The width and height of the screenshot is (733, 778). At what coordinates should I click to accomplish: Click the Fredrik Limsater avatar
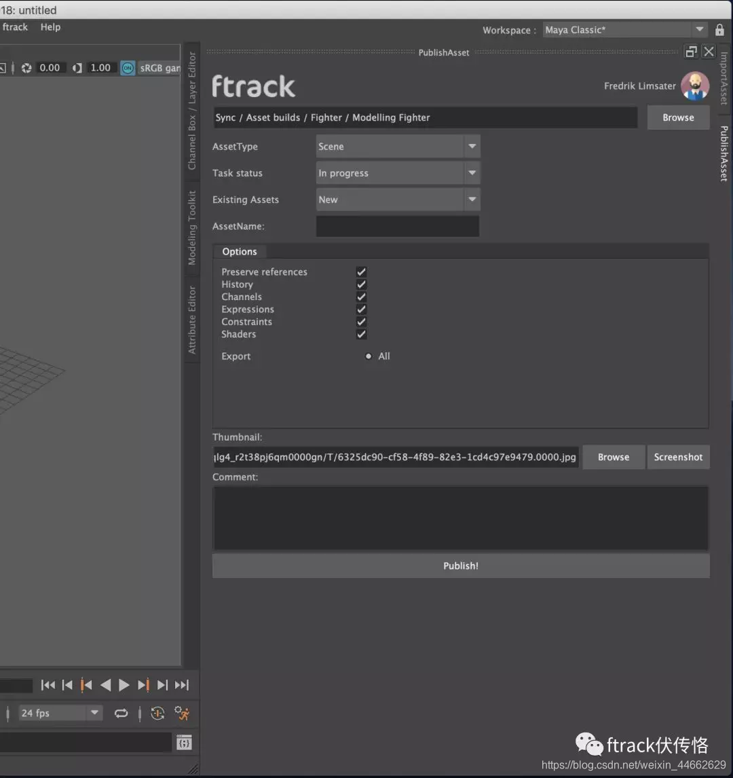point(695,86)
